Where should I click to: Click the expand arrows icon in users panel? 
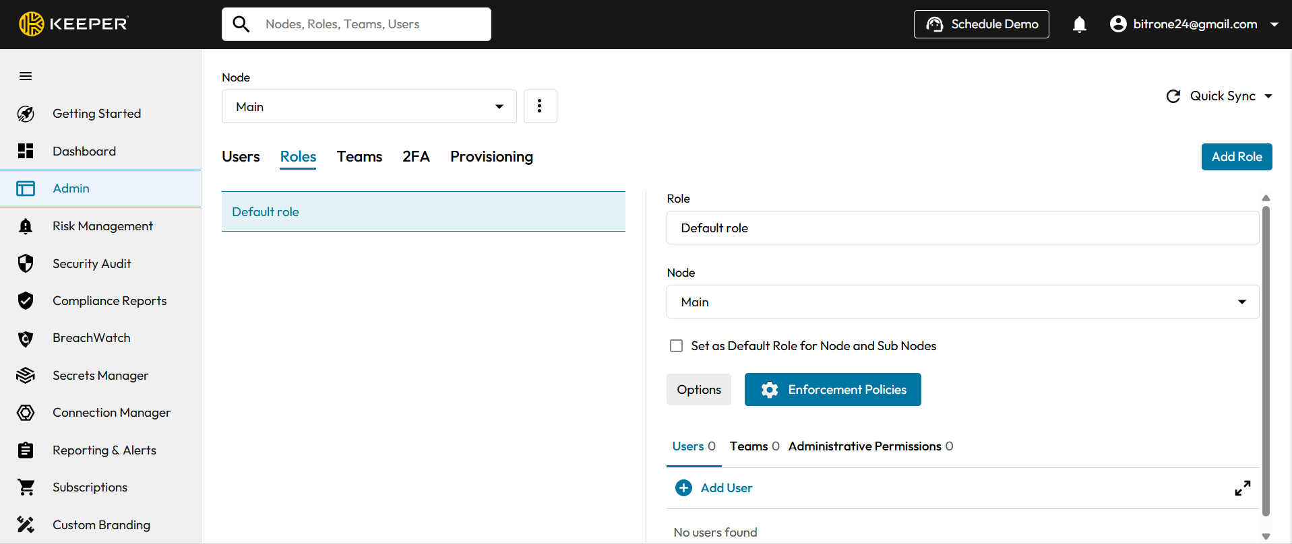[x=1242, y=488]
